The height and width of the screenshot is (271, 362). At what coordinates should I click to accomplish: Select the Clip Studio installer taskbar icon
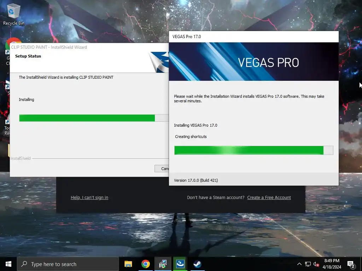(x=180, y=264)
